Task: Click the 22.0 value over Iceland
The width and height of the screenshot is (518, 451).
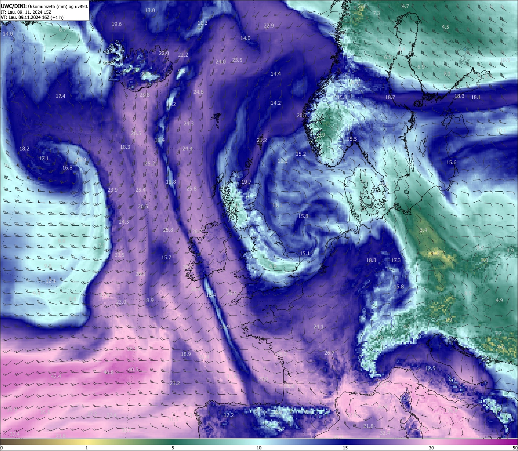Action: click(164, 53)
